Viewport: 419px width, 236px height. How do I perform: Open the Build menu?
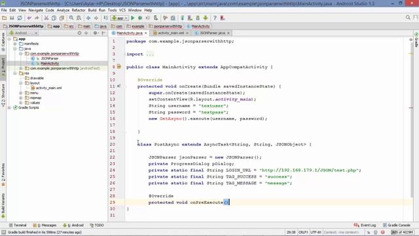(x=92, y=10)
